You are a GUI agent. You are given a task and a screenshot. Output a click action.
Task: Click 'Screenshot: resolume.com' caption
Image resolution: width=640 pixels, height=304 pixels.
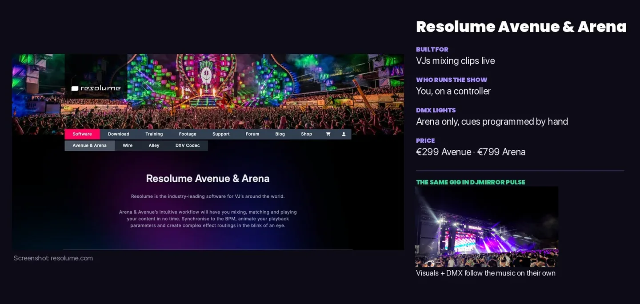[53, 258]
